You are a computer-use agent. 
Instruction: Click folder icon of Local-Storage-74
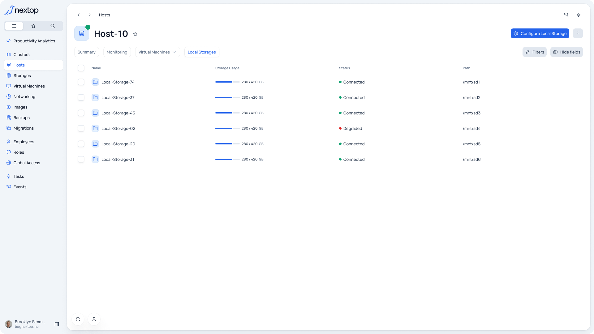click(x=95, y=82)
